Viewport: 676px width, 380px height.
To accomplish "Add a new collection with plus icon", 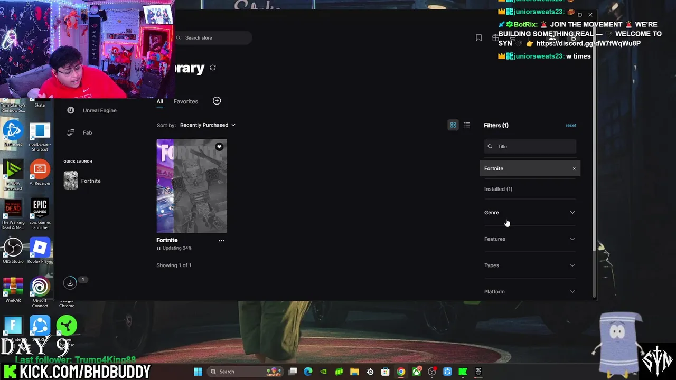I will [x=217, y=101].
